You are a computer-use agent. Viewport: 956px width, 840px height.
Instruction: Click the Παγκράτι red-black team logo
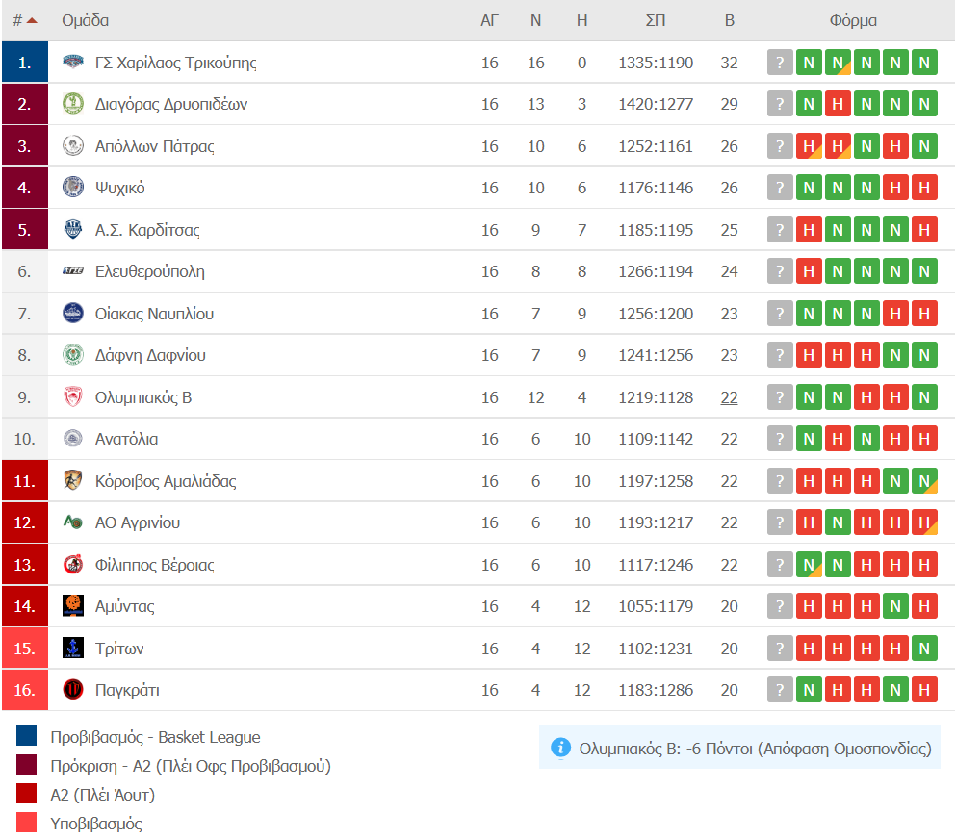point(73,690)
